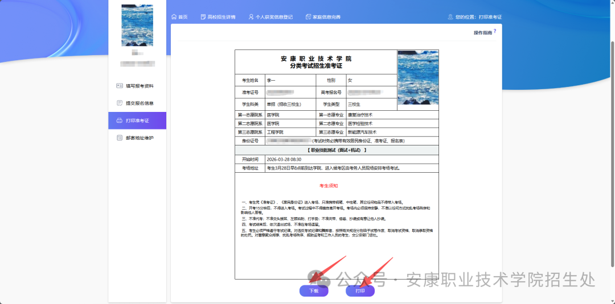Click the home icon beside 首页
Screen dimensions: 615x304
pos(174,17)
